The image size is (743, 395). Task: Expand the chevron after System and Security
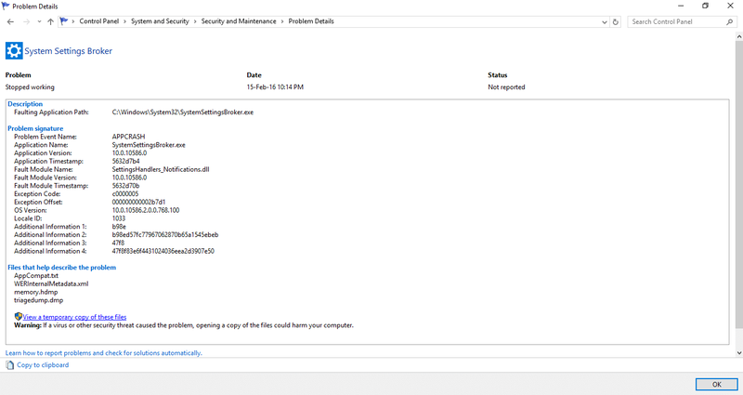pos(195,21)
